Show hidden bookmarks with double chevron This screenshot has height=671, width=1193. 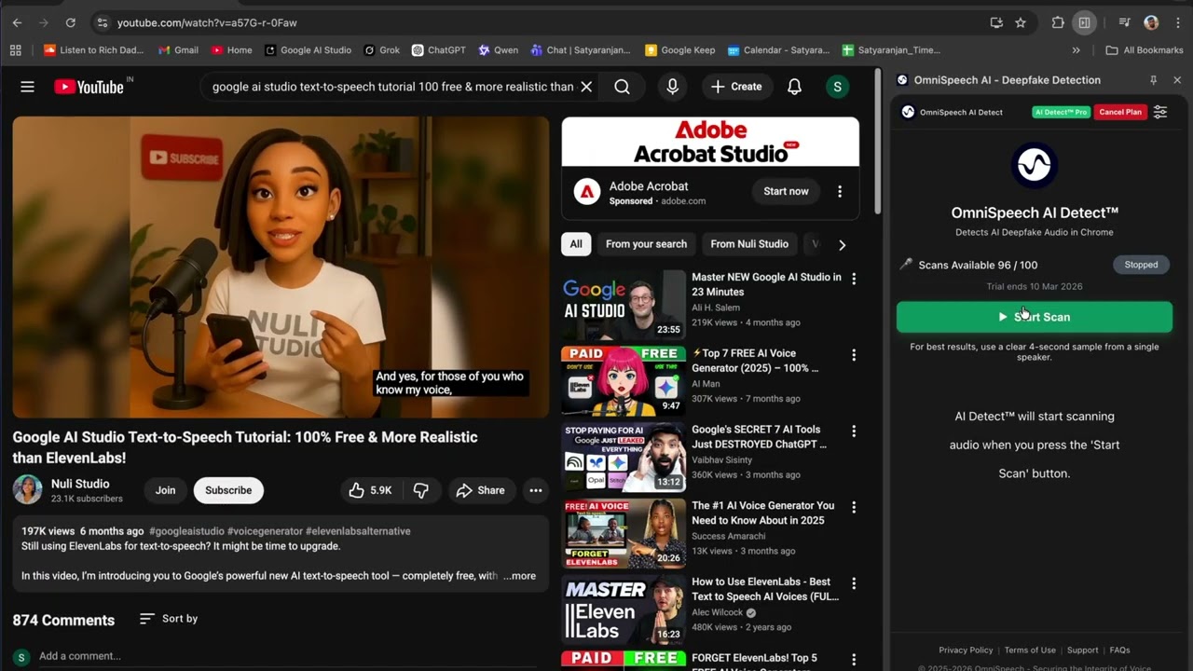pyautogui.click(x=1076, y=50)
